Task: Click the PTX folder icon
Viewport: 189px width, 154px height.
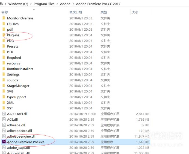Action: pos(4,52)
